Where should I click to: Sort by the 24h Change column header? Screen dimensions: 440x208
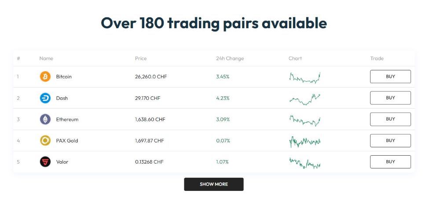click(230, 58)
